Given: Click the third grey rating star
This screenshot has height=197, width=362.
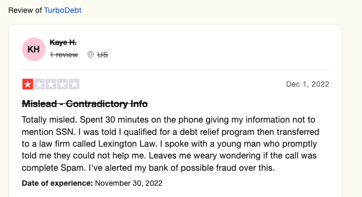Looking at the screenshot, I should [x=51, y=84].
